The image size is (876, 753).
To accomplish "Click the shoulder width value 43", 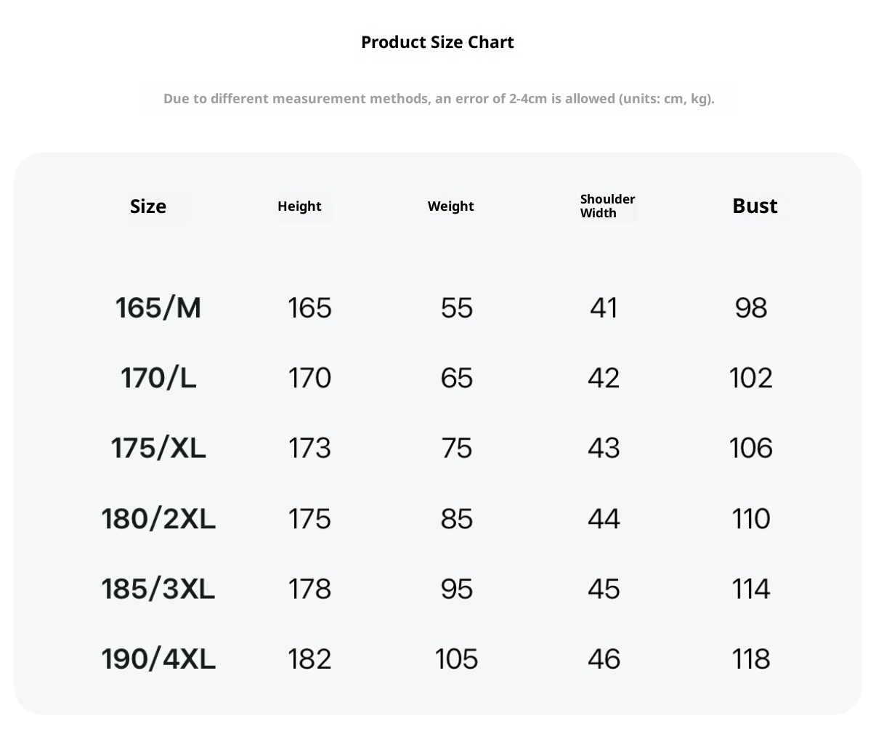I will [x=604, y=448].
